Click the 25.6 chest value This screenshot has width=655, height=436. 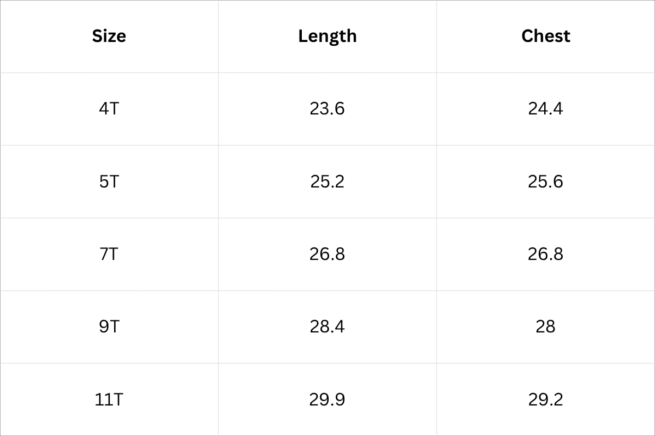pyautogui.click(x=546, y=181)
